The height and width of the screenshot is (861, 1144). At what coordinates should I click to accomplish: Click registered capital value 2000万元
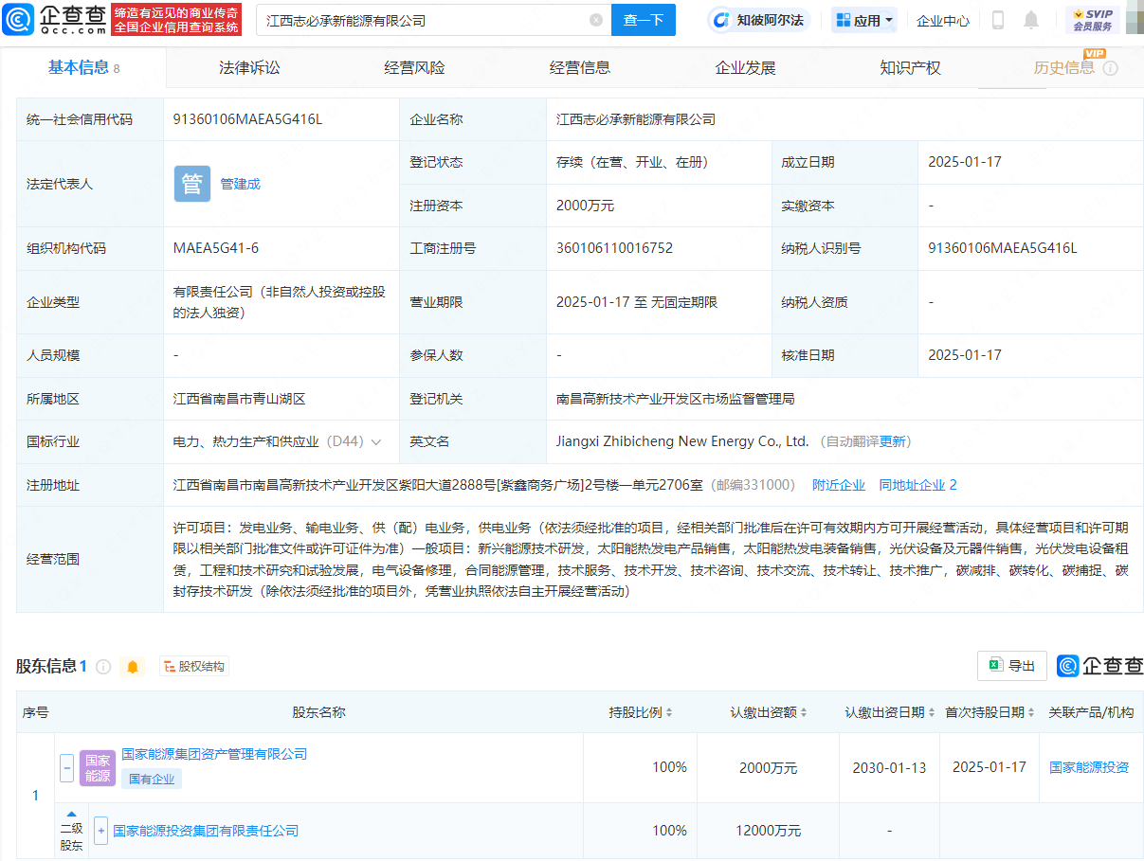pos(586,206)
